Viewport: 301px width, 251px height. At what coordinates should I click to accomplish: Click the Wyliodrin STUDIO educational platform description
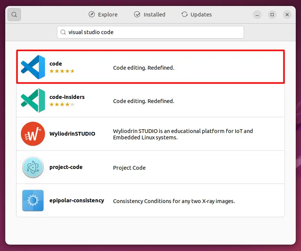pyautogui.click(x=183, y=134)
